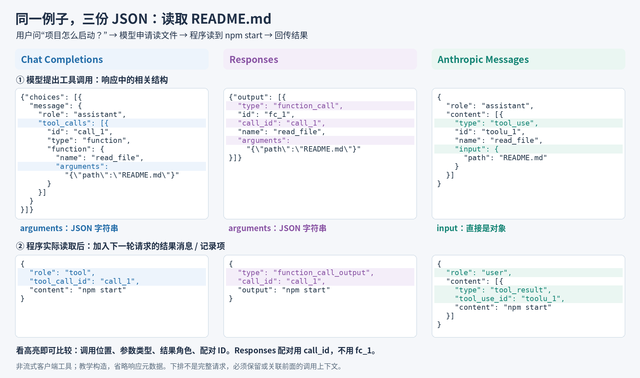
Task: Click the heading ② 程序实际读取后
Action: pyautogui.click(x=120, y=246)
